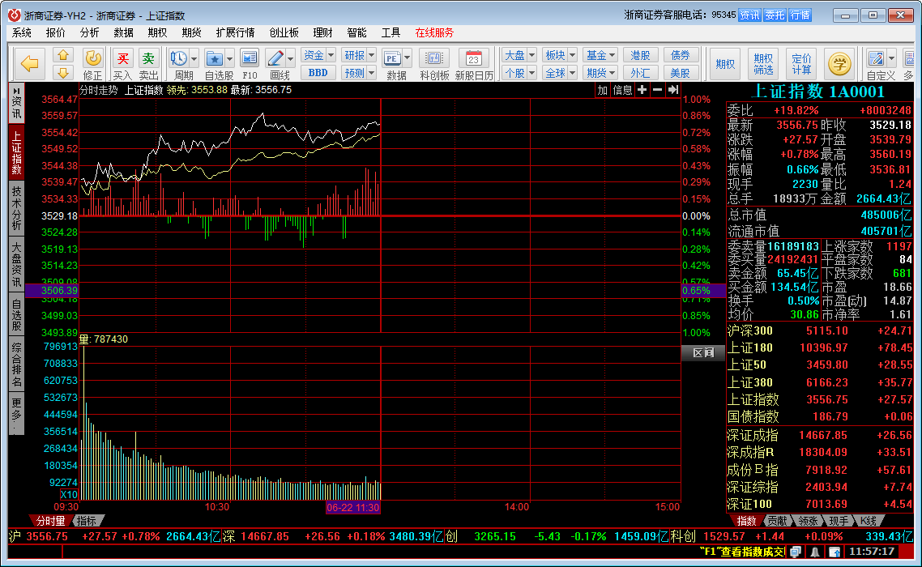922x567 pixels.
Task: Select the 领涨 tab in index panel
Action: coord(808,521)
